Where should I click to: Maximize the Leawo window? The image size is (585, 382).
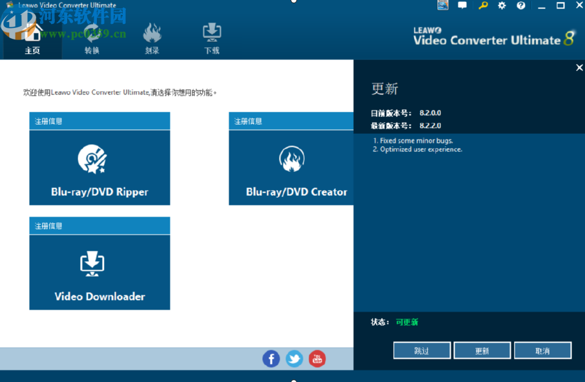(560, 5)
